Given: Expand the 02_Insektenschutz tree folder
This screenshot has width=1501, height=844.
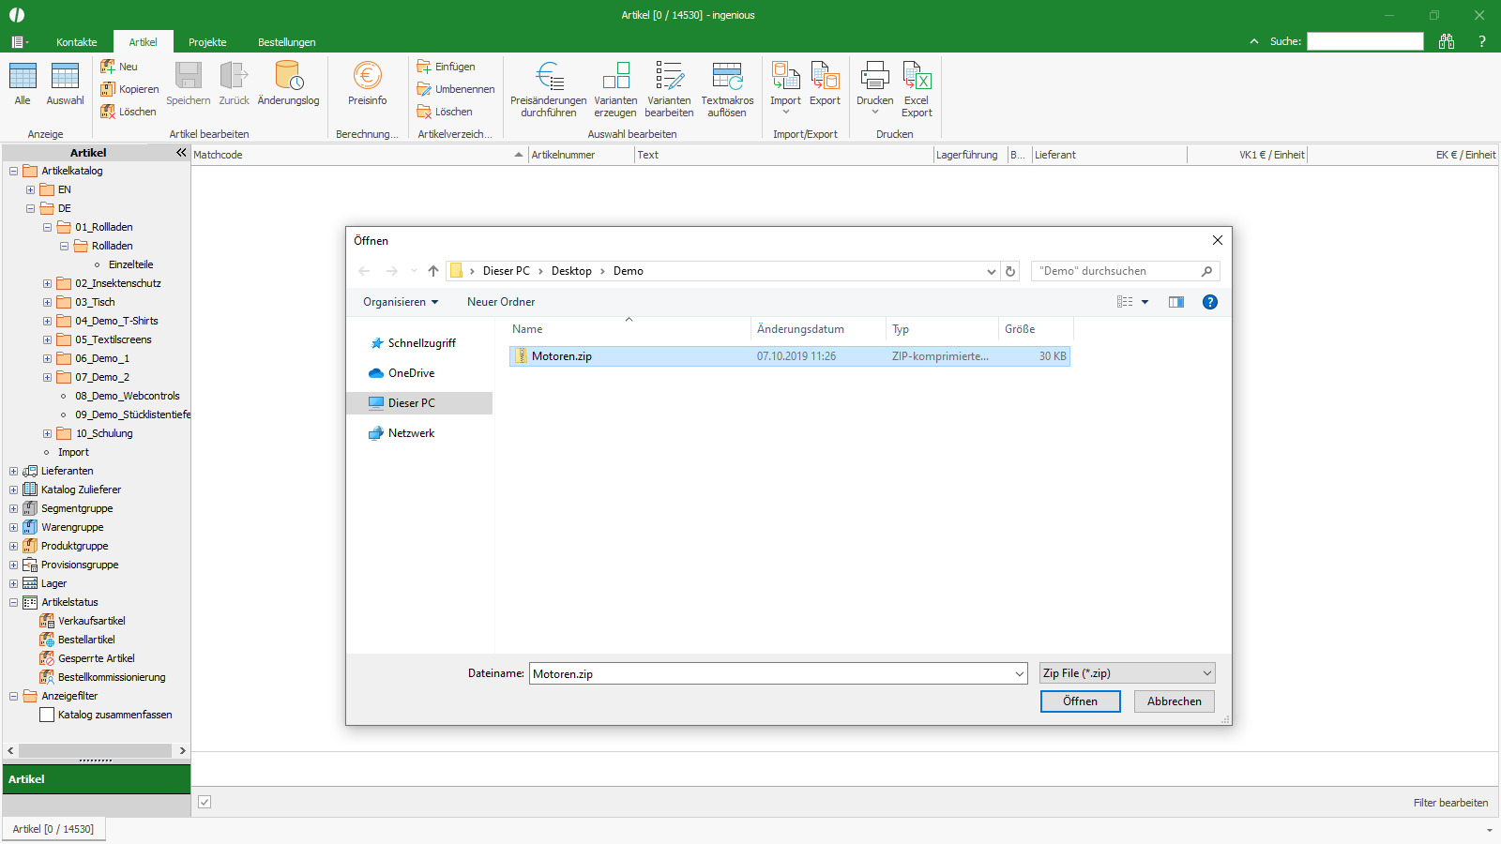Looking at the screenshot, I should 47,283.
